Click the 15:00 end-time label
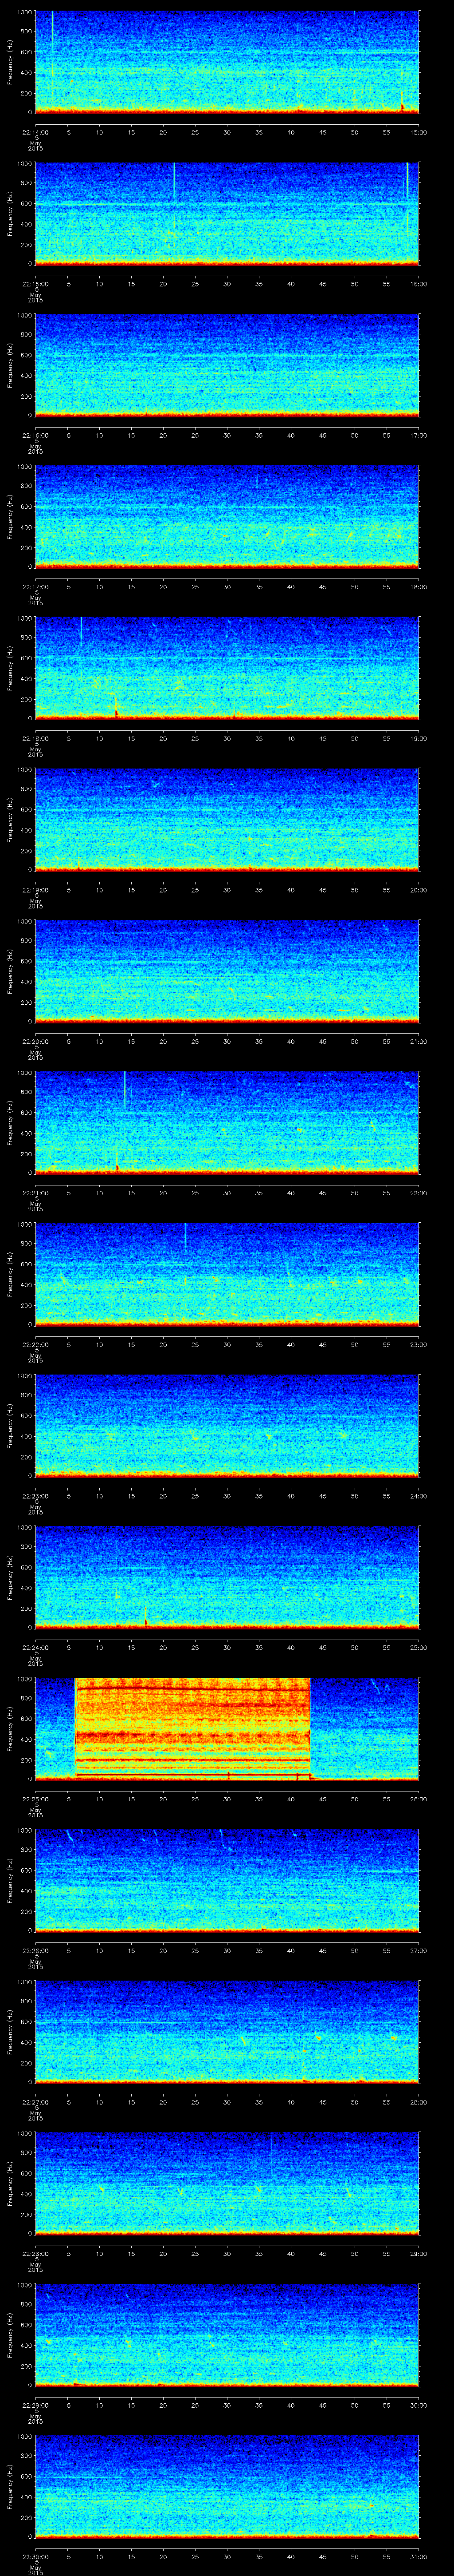This screenshot has height=2576, width=454. (x=418, y=132)
